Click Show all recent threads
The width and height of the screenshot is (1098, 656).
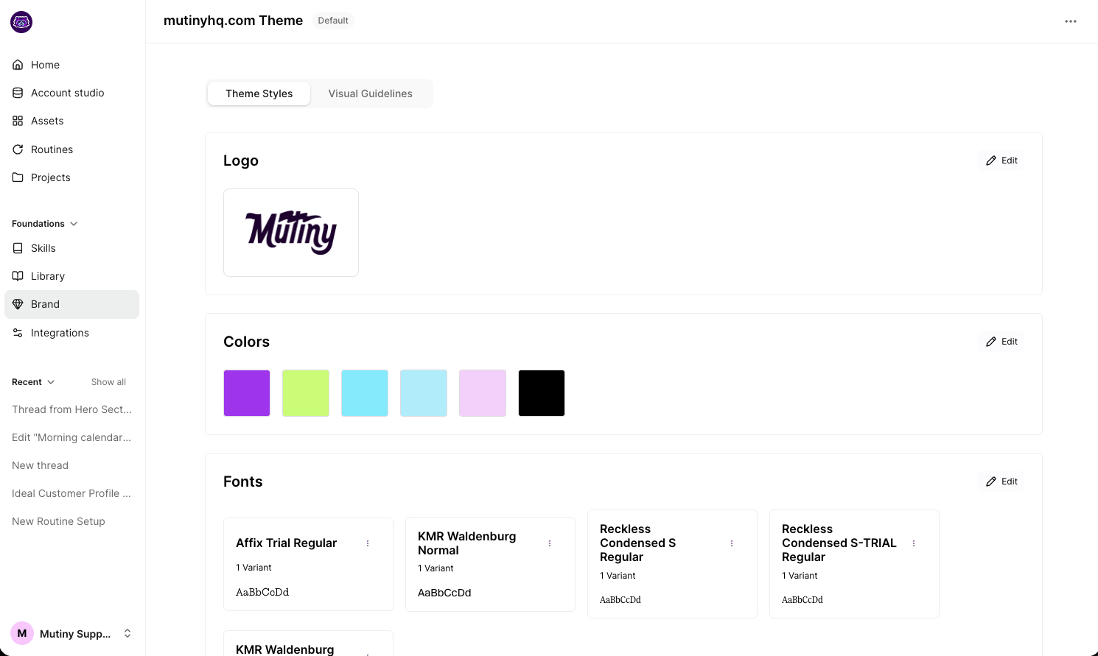pyautogui.click(x=108, y=382)
